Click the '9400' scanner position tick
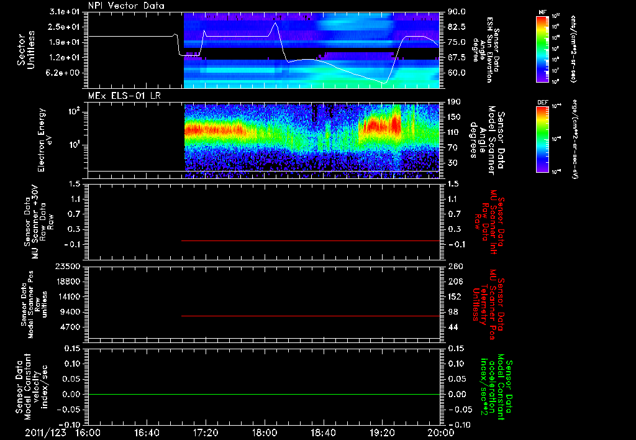Image resolution: width=636 pixels, height=440 pixels. pyautogui.click(x=71, y=312)
